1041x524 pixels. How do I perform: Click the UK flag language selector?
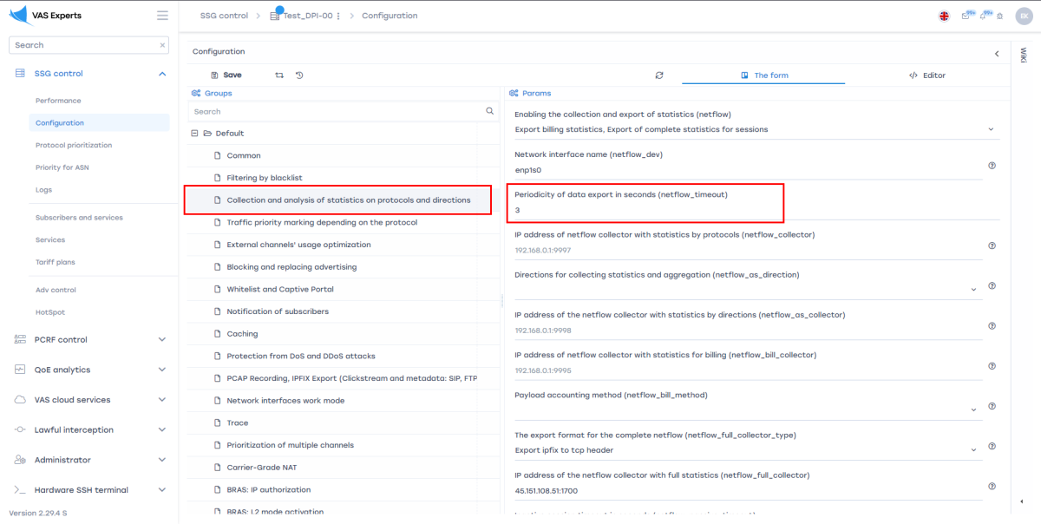(944, 16)
